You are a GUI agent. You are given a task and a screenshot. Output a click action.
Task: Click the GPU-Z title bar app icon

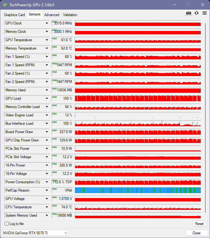click(5, 5)
